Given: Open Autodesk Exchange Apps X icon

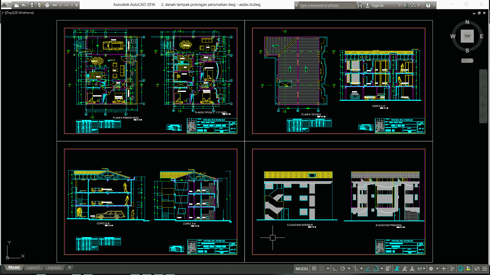Looking at the screenshot, I should click(406, 5).
